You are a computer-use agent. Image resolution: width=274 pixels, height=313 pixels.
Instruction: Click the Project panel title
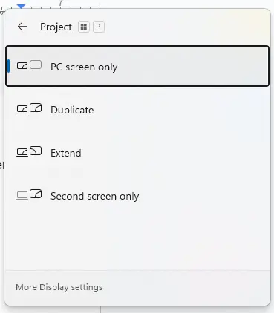click(x=56, y=27)
